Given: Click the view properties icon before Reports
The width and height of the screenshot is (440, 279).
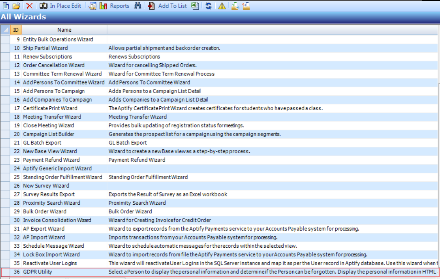Looking at the screenshot, I should click(92, 5).
